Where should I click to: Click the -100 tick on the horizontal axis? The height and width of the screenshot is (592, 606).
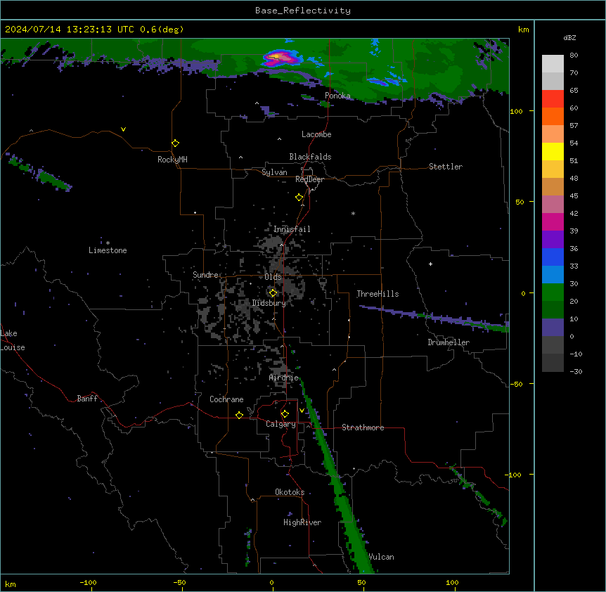88,582
